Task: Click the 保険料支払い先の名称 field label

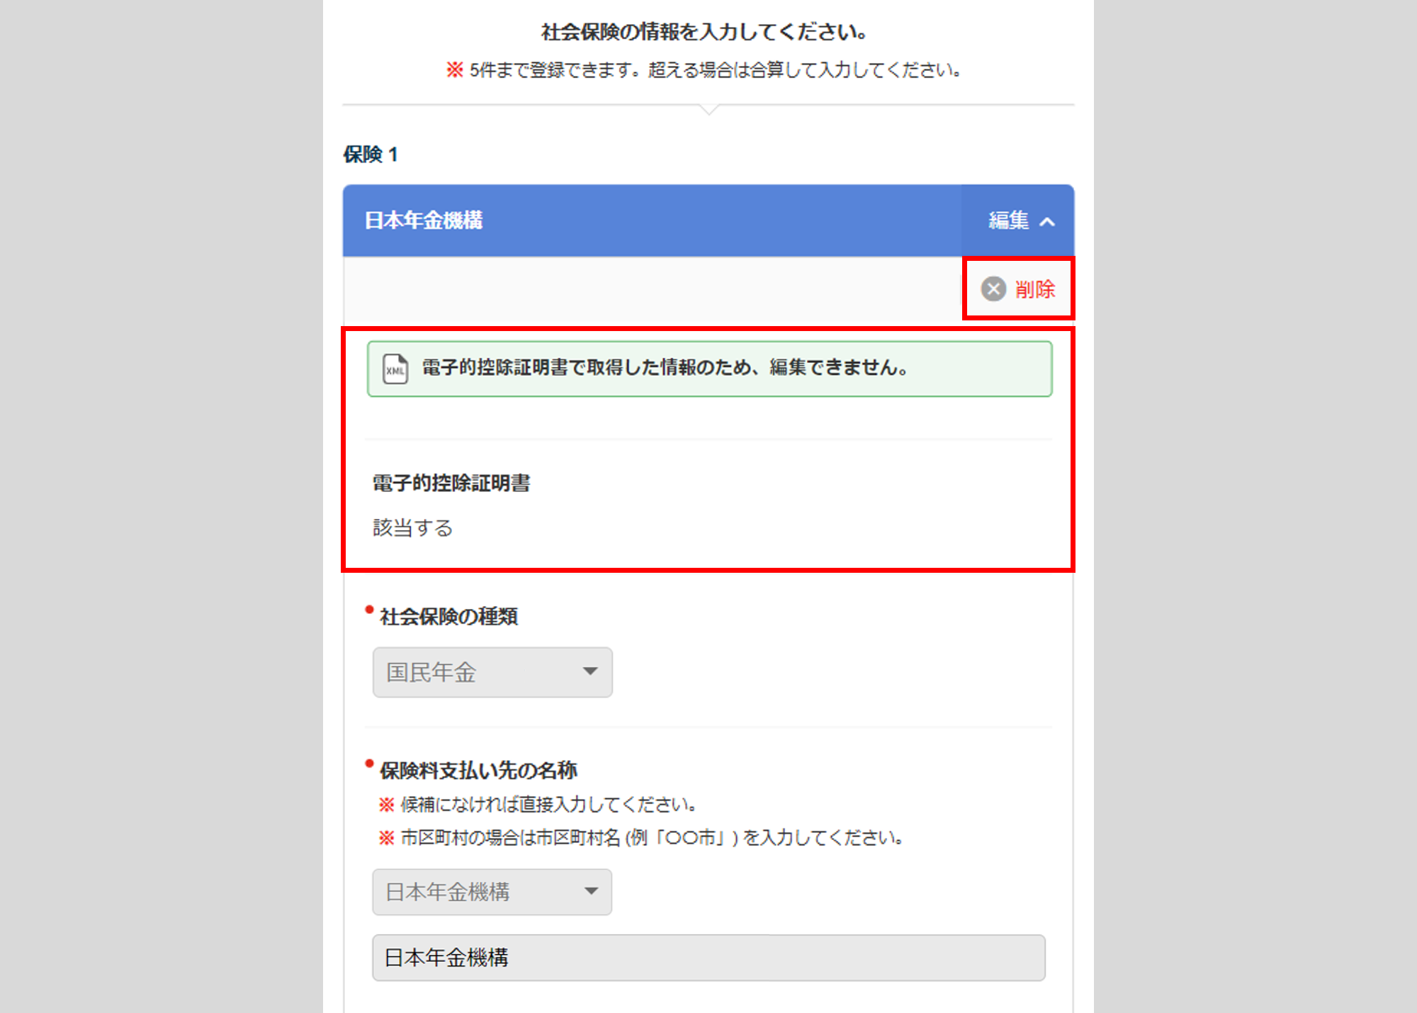Action: (x=478, y=771)
